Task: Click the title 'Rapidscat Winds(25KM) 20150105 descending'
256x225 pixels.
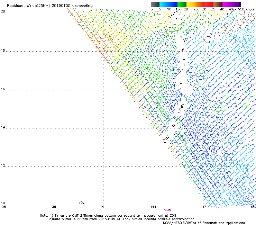Action: coord(50,6)
